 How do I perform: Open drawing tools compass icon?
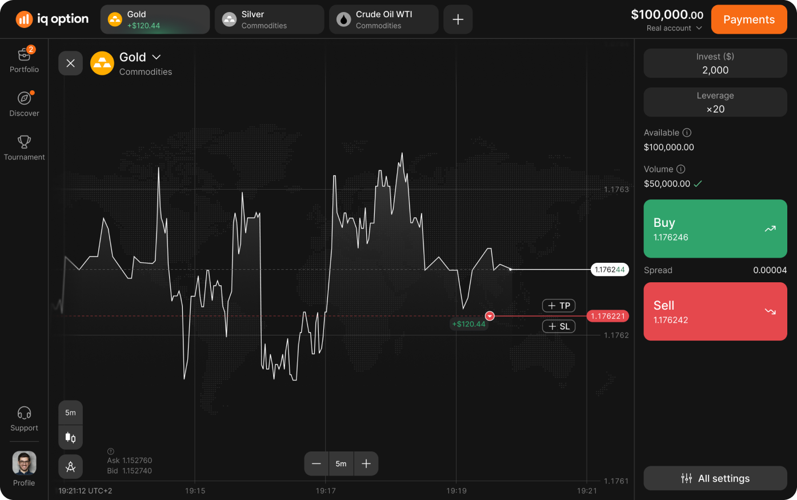tap(70, 467)
